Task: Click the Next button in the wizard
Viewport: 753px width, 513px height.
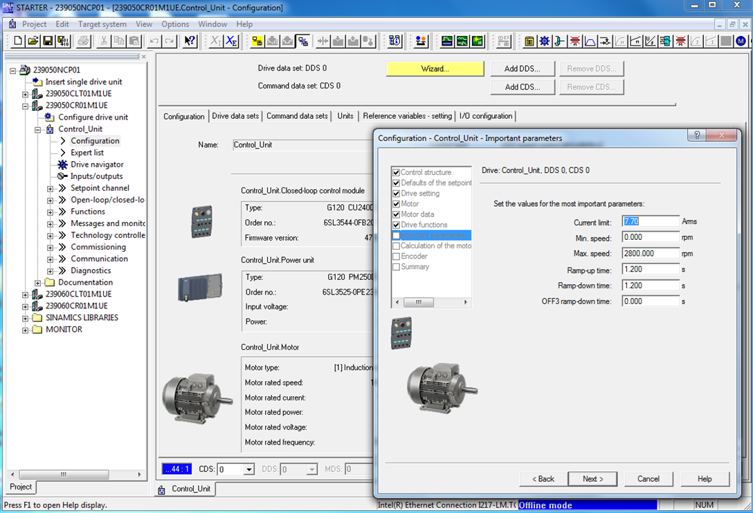Action: click(592, 478)
